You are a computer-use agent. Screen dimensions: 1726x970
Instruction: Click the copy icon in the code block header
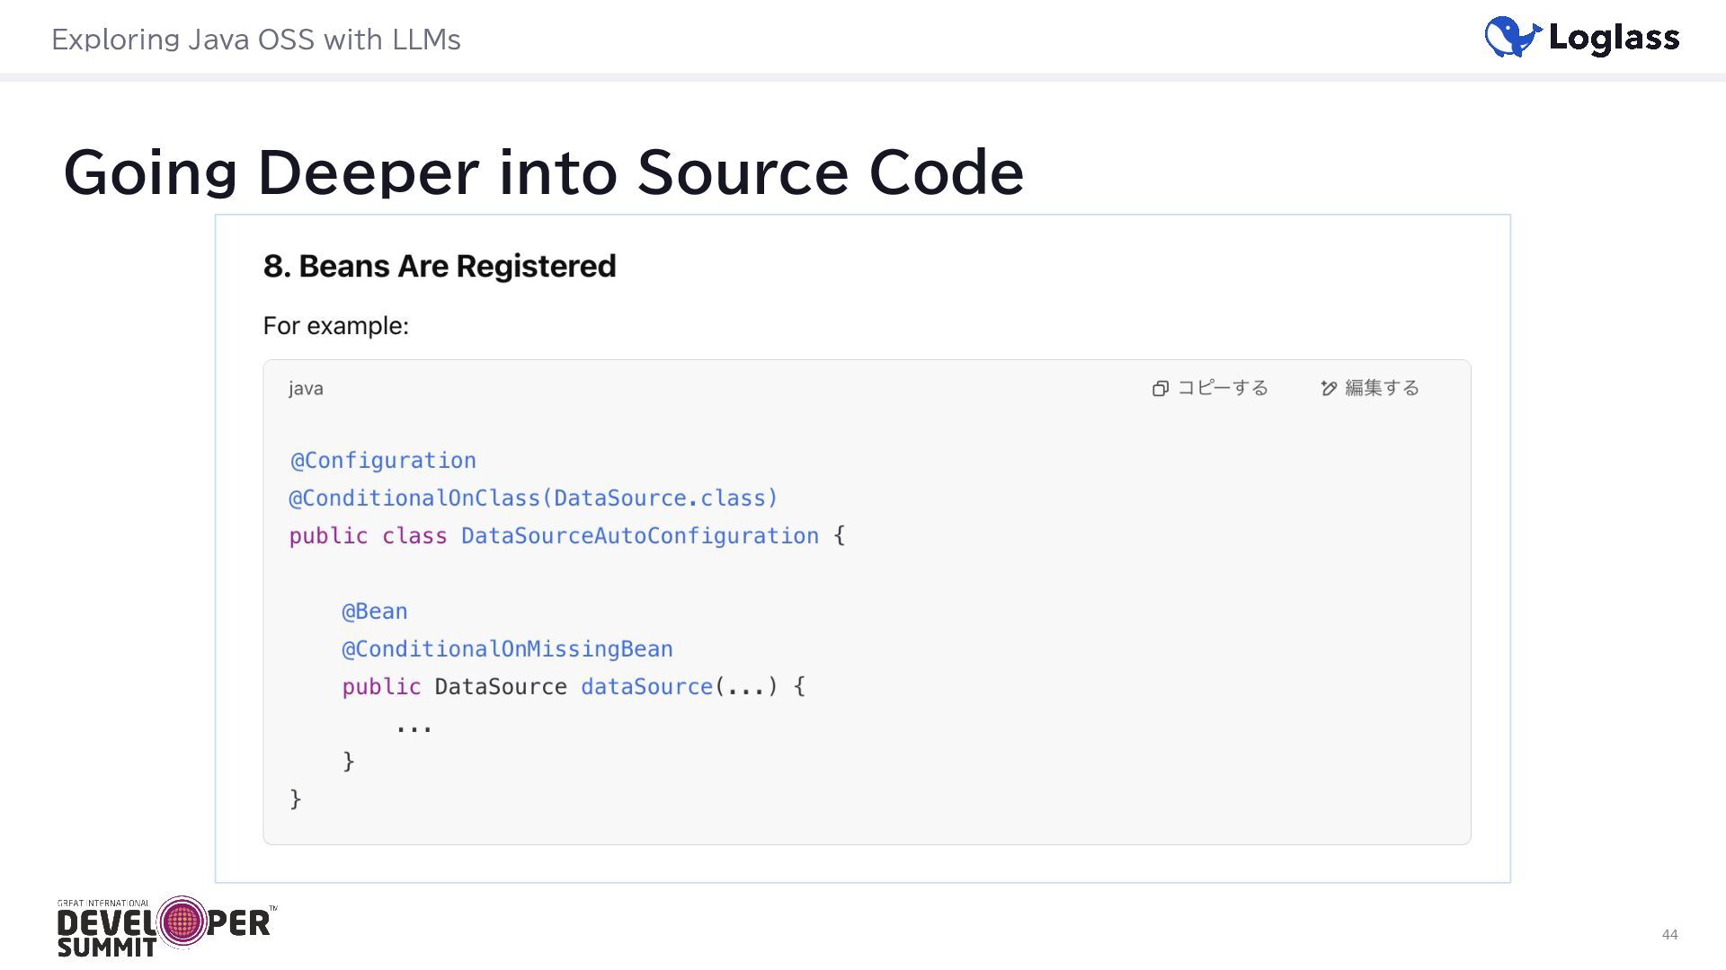(1161, 388)
